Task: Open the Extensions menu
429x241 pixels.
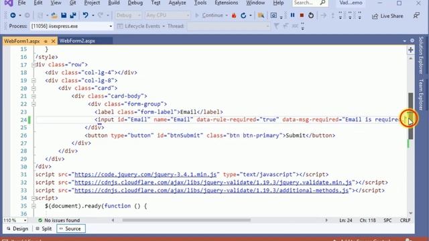Action: (x=227, y=3)
